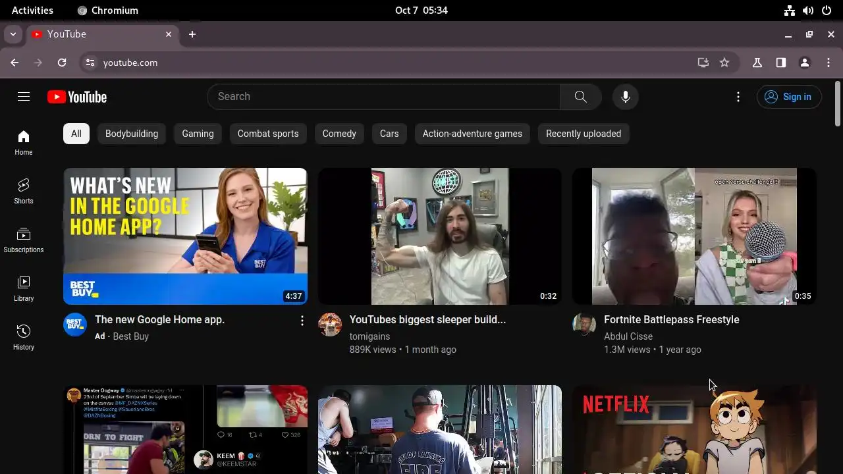Viewport: 843px width, 474px height.
Task: Open 'The new Google Home app.' title
Action: point(160,320)
